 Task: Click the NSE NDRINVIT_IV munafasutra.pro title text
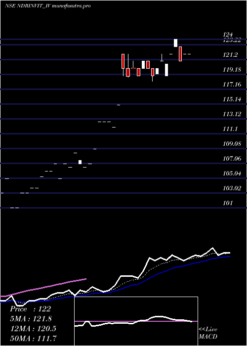(x=47, y=6)
